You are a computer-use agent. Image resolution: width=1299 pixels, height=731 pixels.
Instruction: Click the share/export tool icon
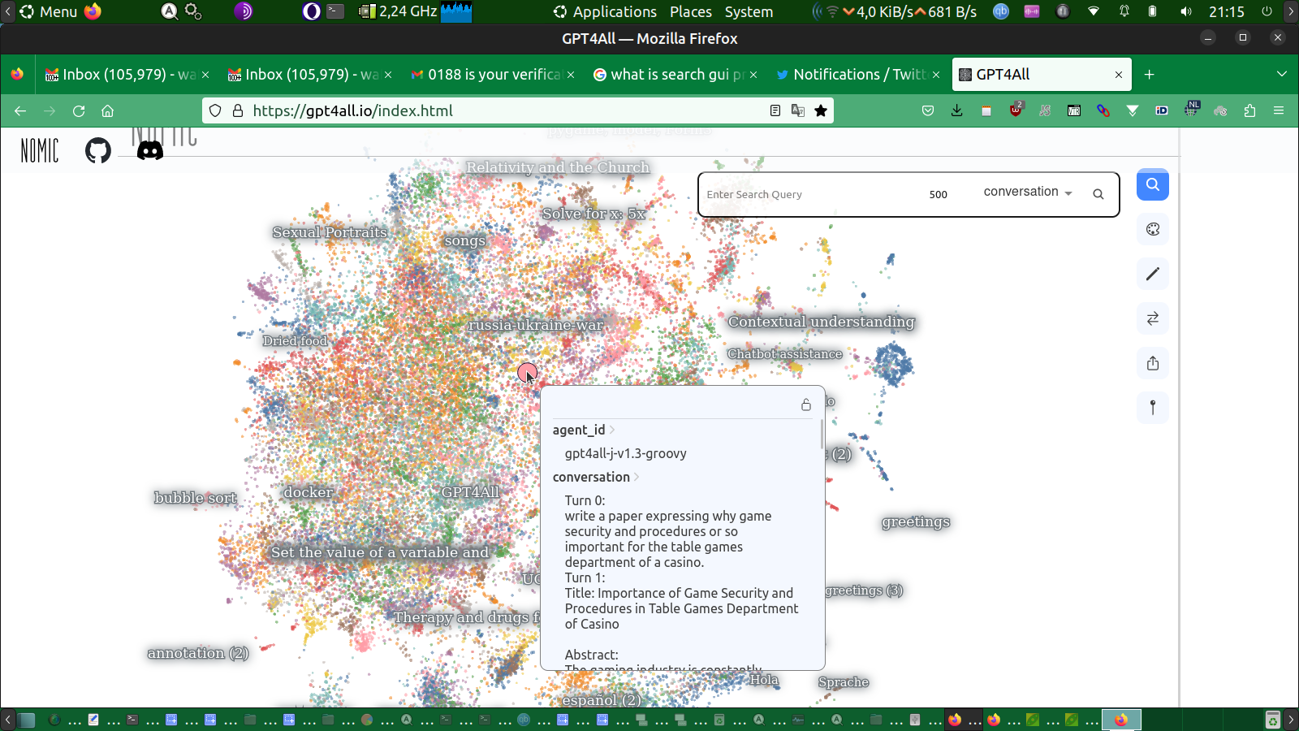[x=1153, y=363]
